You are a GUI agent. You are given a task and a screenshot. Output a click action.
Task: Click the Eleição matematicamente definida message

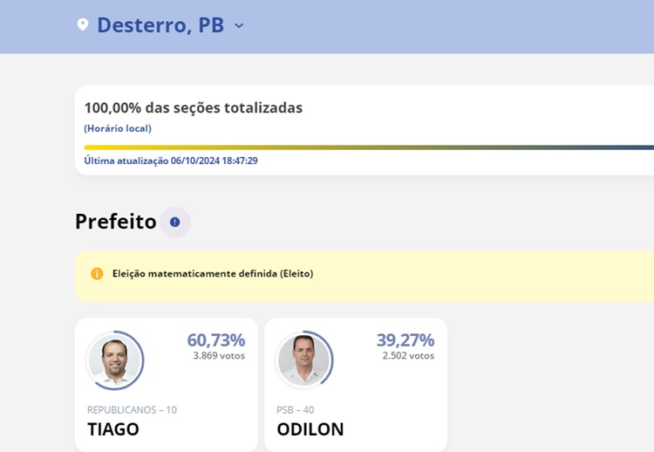(213, 273)
